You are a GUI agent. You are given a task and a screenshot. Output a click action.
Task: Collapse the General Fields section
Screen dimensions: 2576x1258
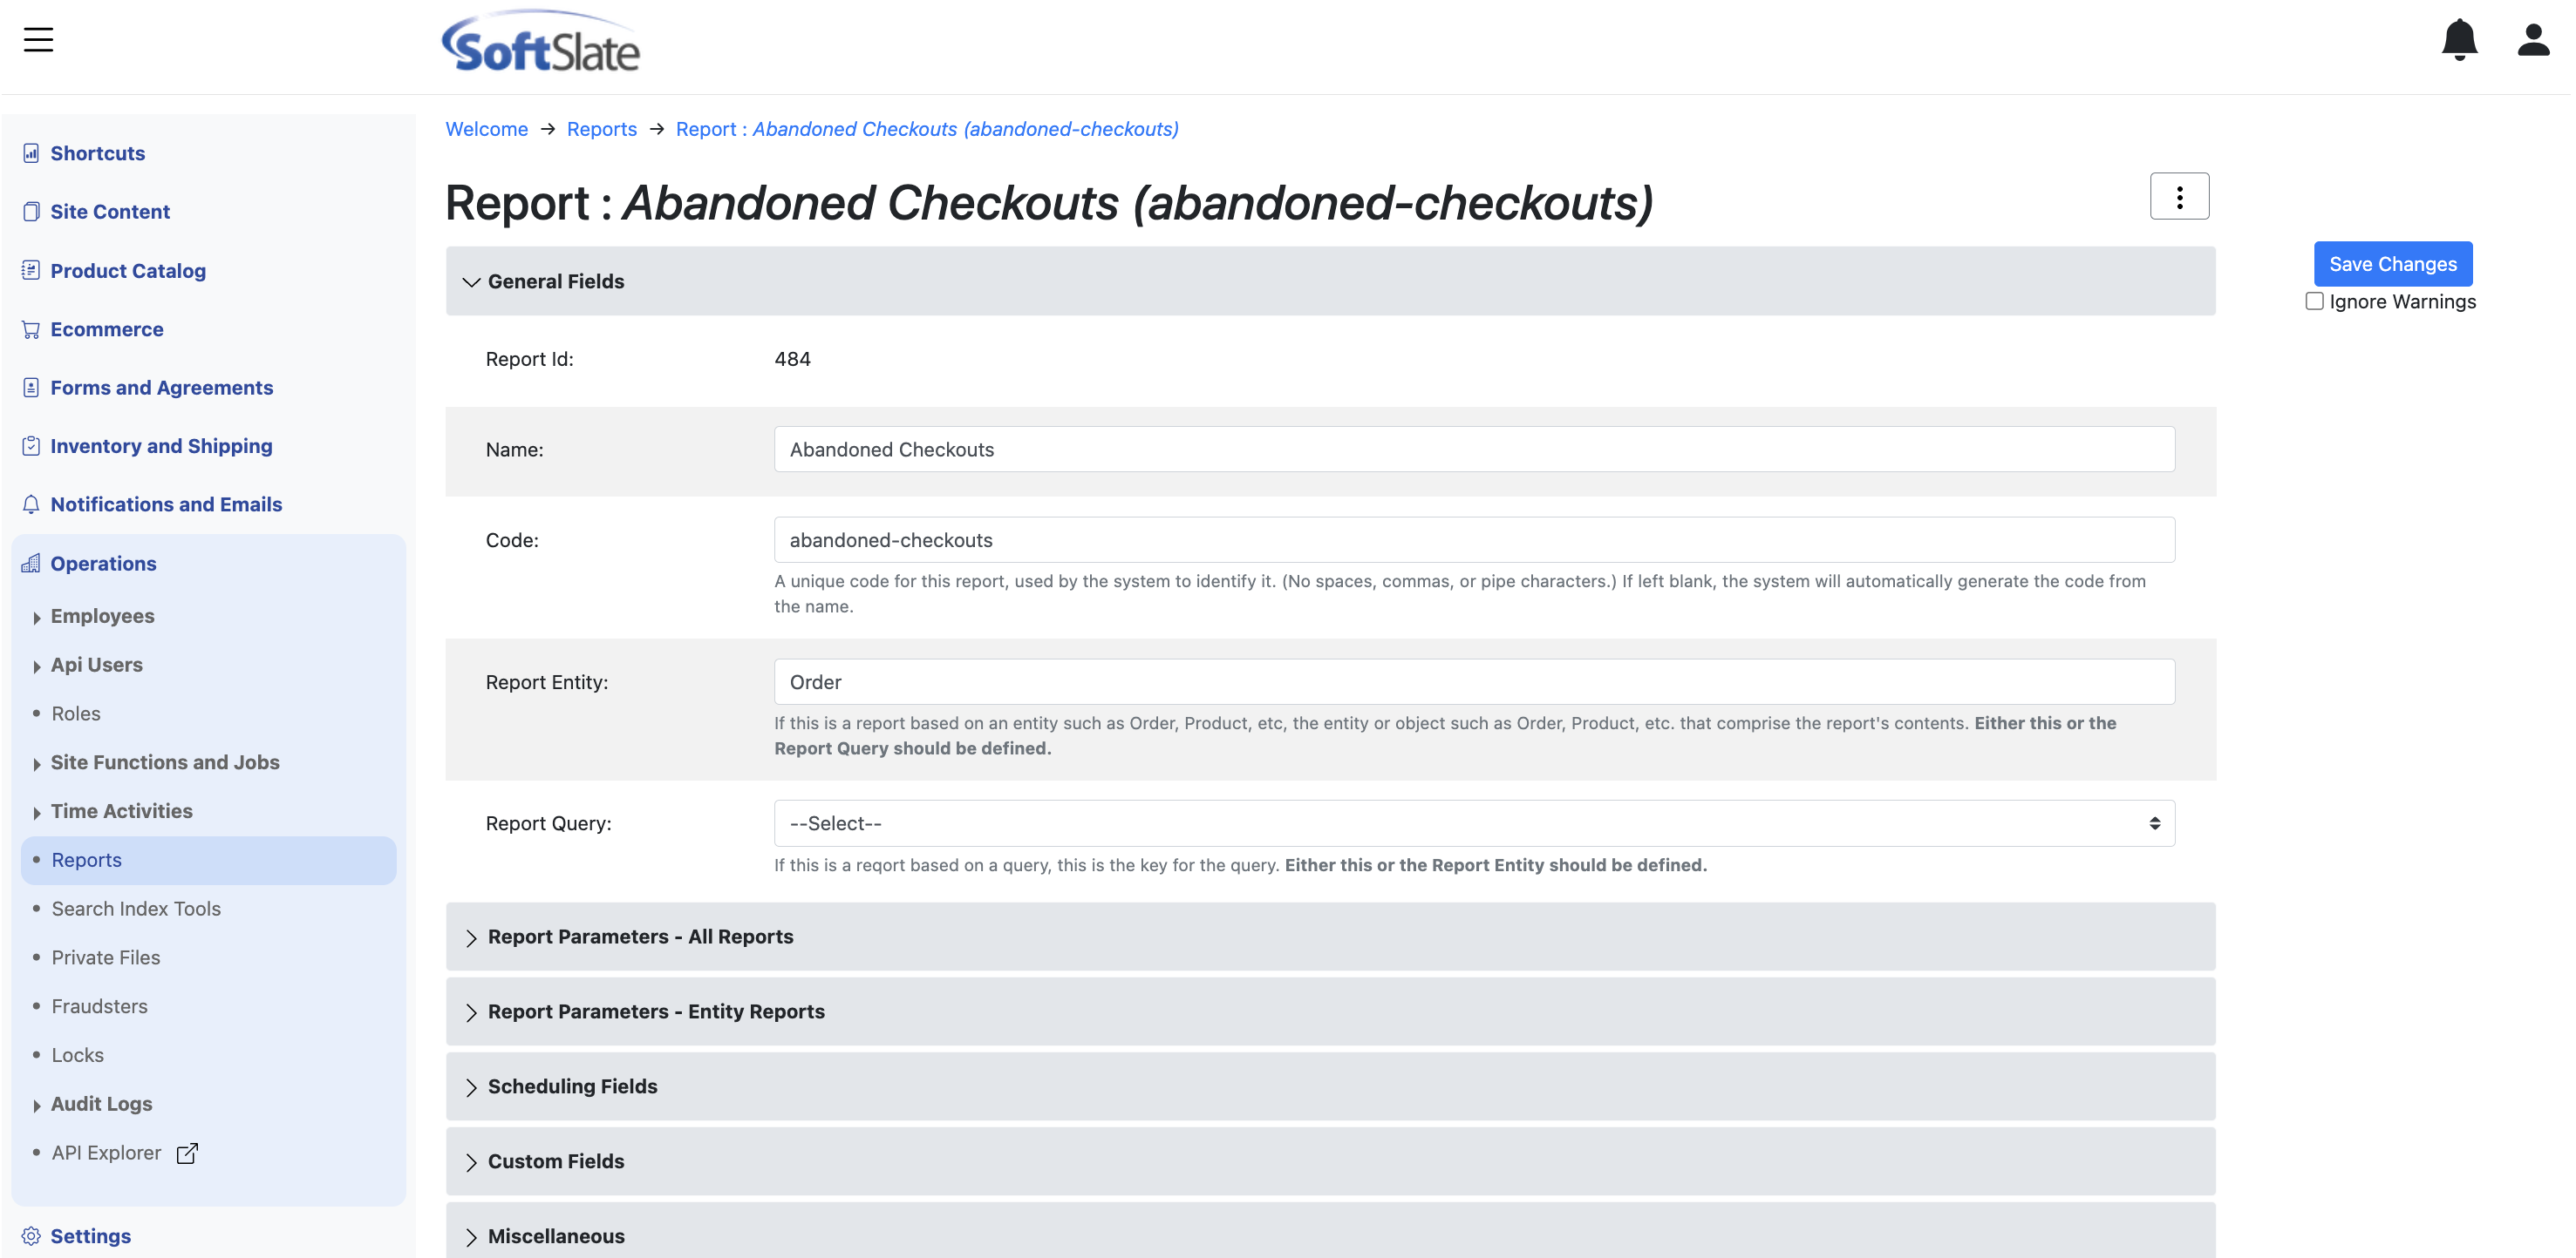[471, 281]
